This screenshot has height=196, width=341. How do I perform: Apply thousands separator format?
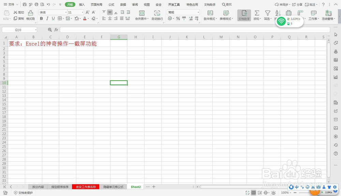184,18
